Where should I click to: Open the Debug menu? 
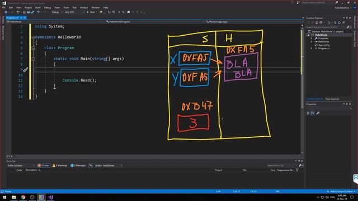pos(48,7)
